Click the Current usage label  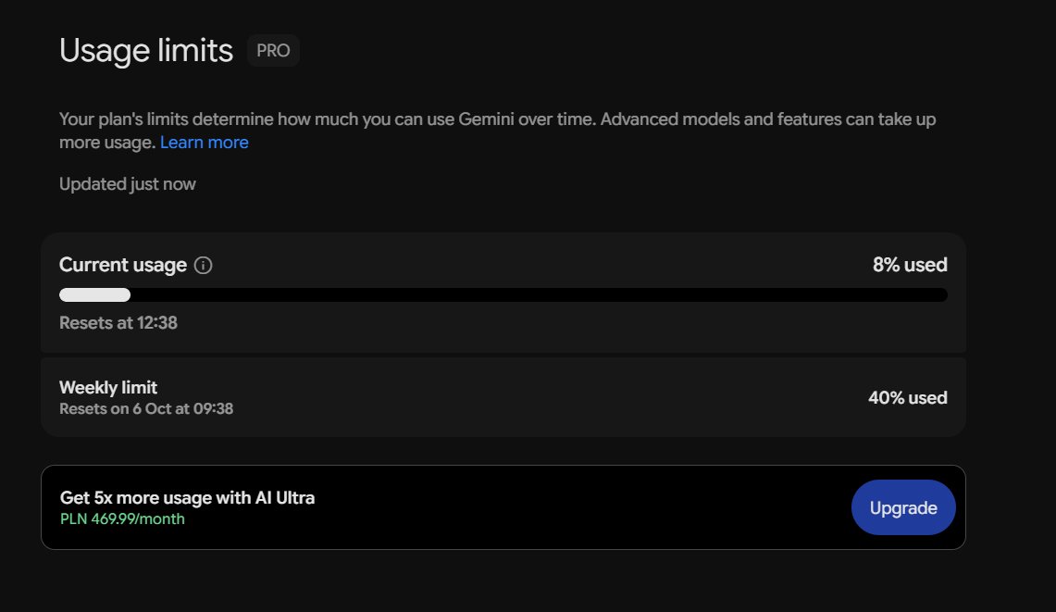122,265
